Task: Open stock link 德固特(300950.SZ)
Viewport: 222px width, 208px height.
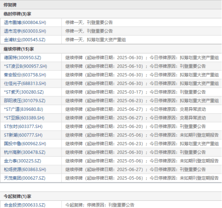Action: (22, 58)
